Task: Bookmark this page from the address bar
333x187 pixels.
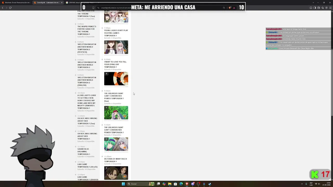Action: [x=93, y=8]
